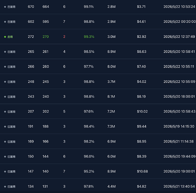196x193 pixels.
Task: Click the total count 265
Action: click(31, 52)
